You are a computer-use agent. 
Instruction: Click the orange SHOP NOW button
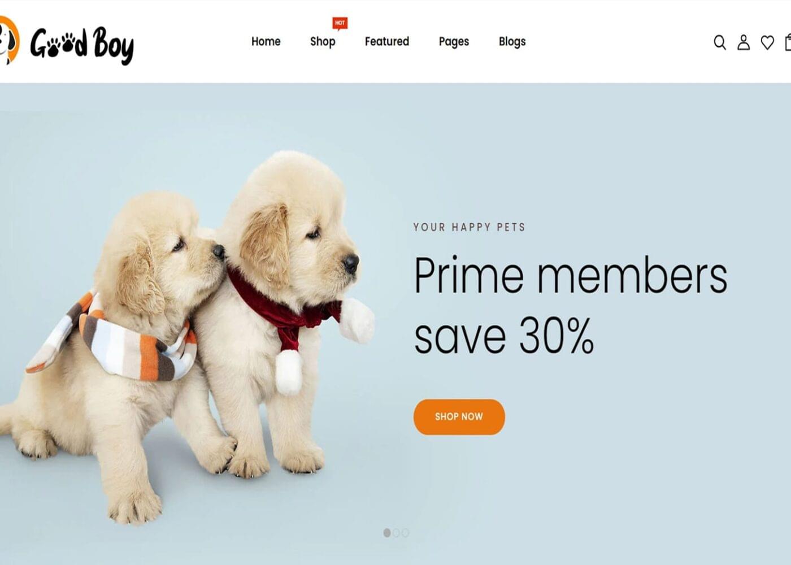[x=459, y=417]
